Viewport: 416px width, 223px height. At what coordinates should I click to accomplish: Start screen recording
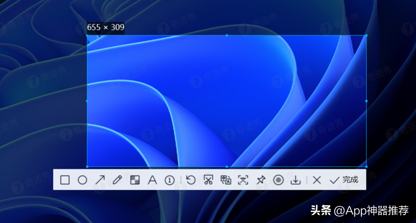click(278, 180)
